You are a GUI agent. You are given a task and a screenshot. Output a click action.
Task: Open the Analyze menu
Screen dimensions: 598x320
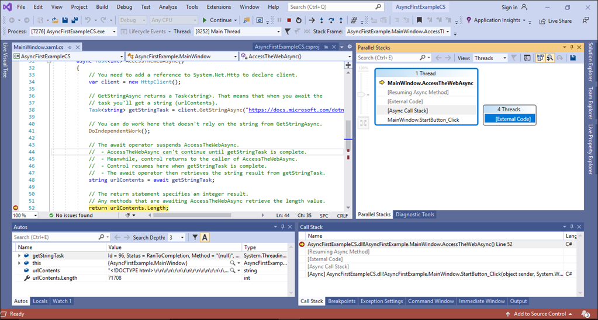168,7
